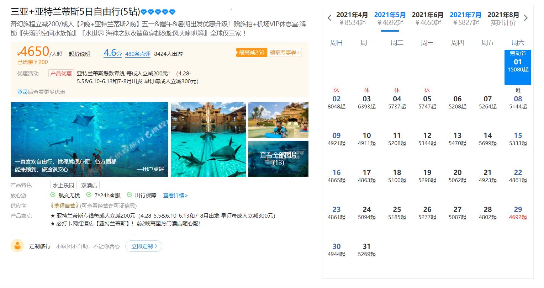The width and height of the screenshot is (544, 288).
Task: Select May 30 at 4944起
Action: point(337,250)
